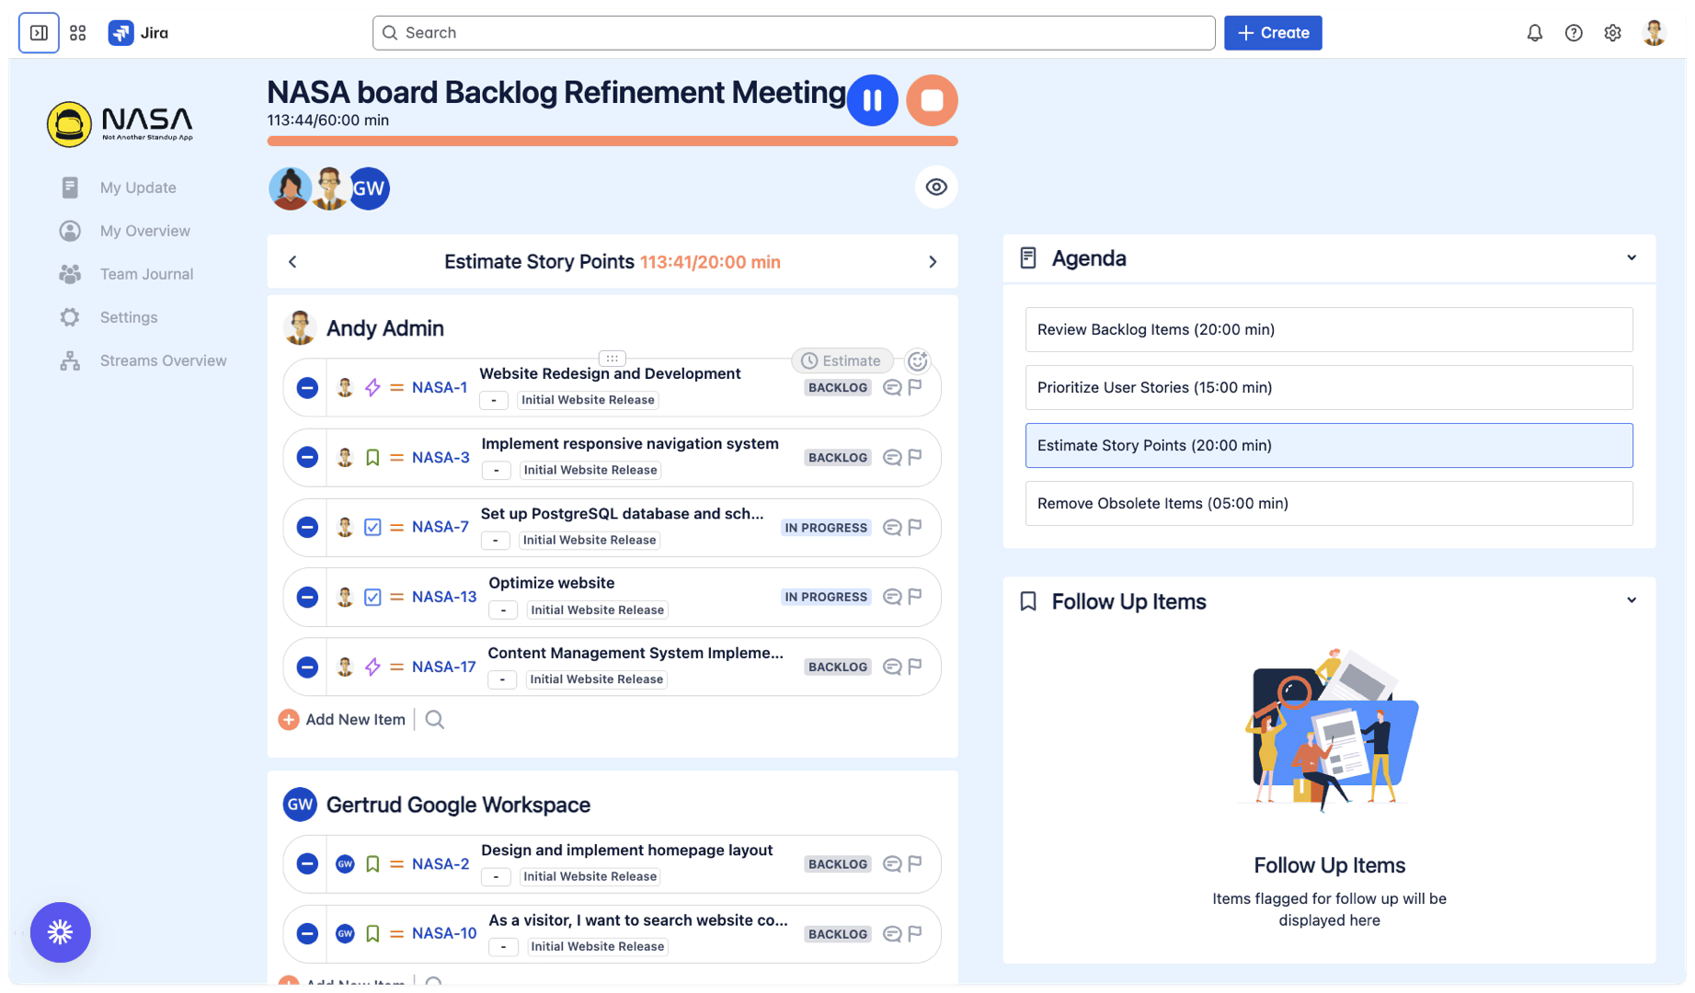Remove NASA-17 with the minus button

(x=307, y=668)
